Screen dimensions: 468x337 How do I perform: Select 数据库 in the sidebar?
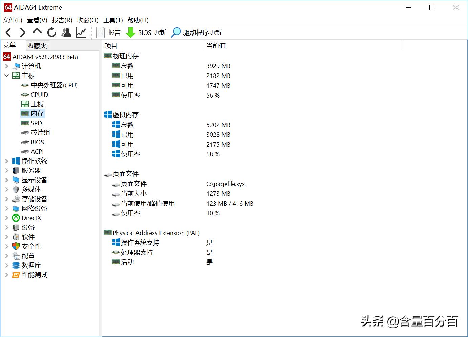[31, 265]
